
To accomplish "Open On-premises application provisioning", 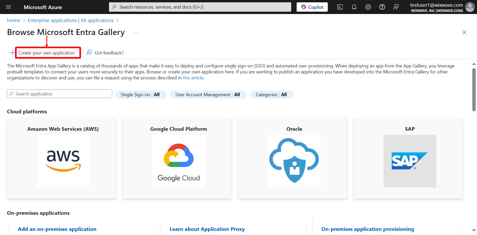I will [x=368, y=229].
